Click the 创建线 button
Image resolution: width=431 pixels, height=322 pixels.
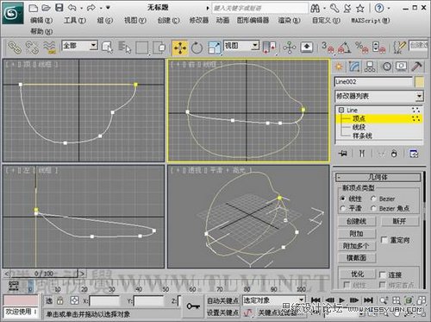point(357,221)
